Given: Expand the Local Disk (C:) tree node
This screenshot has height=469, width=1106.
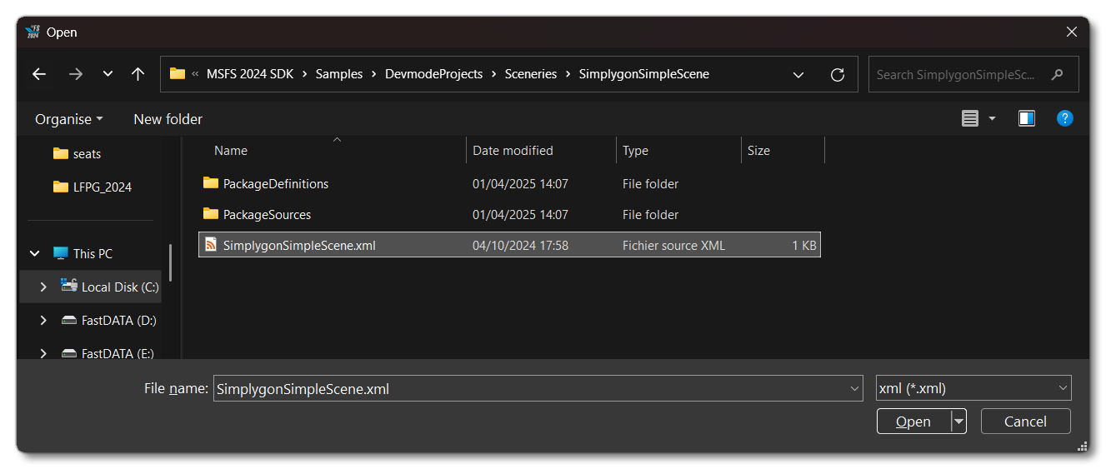Looking at the screenshot, I should 43,287.
